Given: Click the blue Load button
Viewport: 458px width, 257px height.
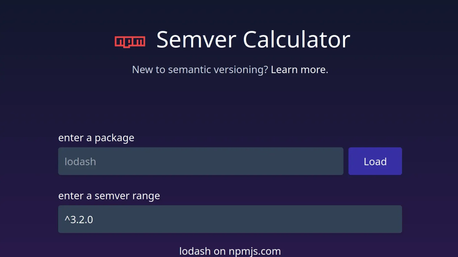Looking at the screenshot, I should (375, 161).
